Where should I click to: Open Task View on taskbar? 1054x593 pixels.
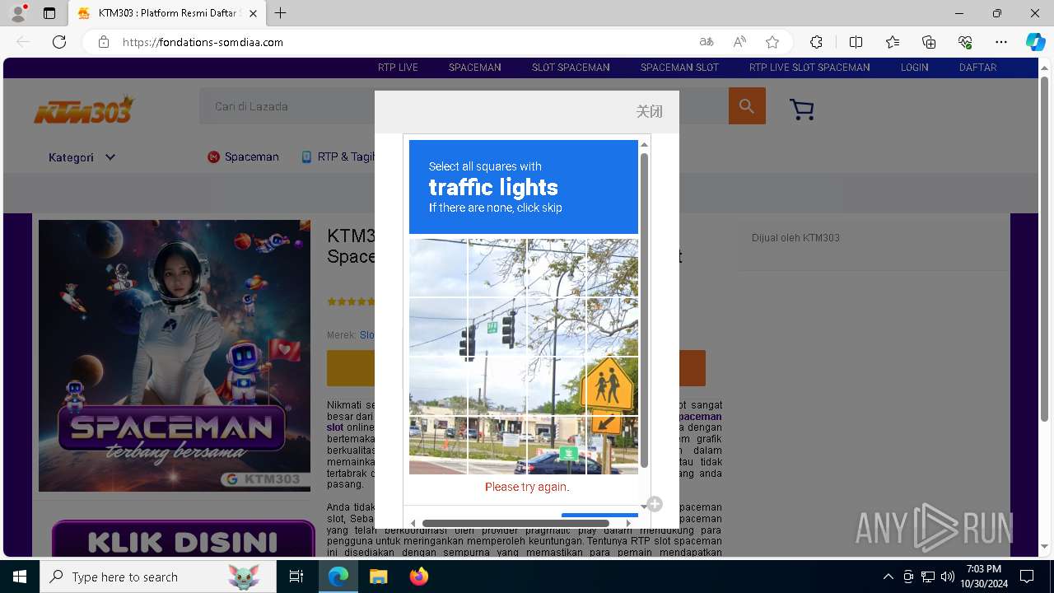296,577
